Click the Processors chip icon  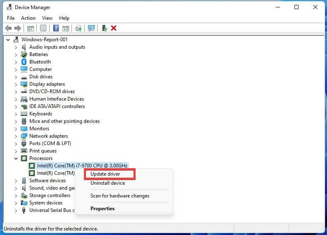click(x=24, y=158)
